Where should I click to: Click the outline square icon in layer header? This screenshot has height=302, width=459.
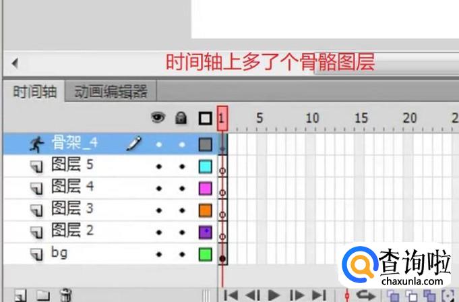click(x=206, y=119)
